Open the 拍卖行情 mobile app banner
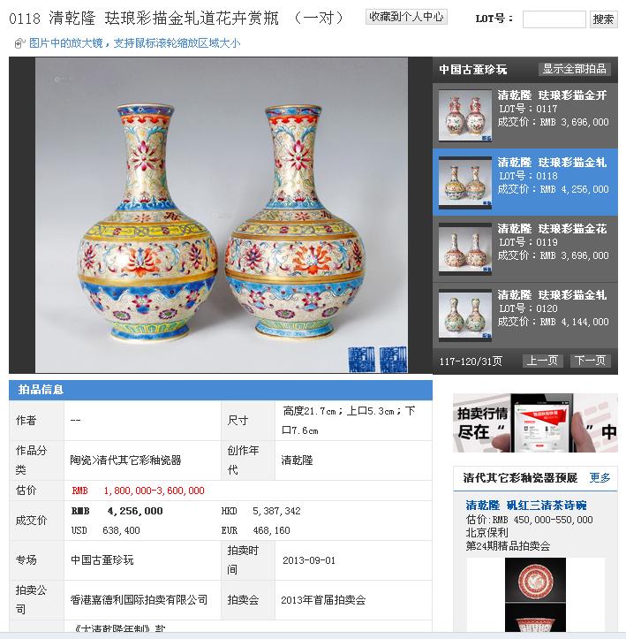This screenshot has height=639, width=626. (535, 422)
